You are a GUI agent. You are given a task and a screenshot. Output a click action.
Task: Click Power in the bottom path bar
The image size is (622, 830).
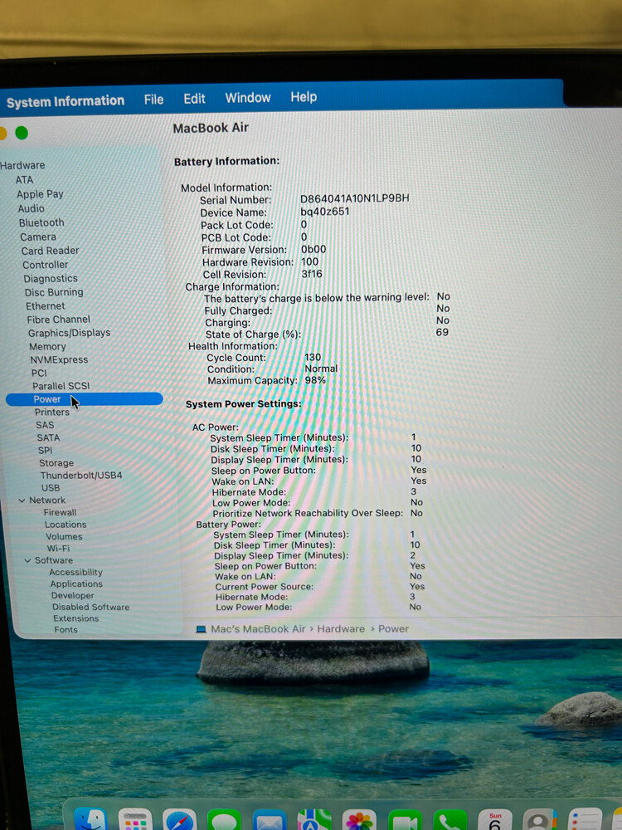point(393,628)
